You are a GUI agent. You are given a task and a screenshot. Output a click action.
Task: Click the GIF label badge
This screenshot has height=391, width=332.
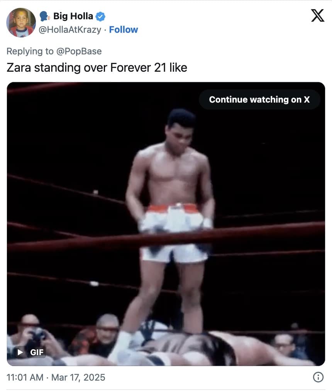[x=37, y=352]
